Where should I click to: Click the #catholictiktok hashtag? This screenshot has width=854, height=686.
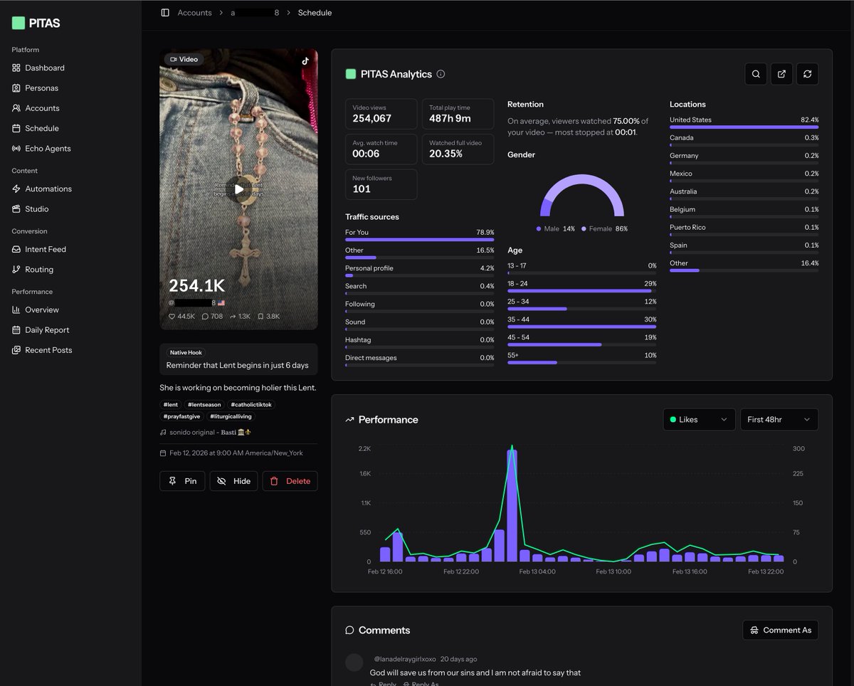(251, 404)
